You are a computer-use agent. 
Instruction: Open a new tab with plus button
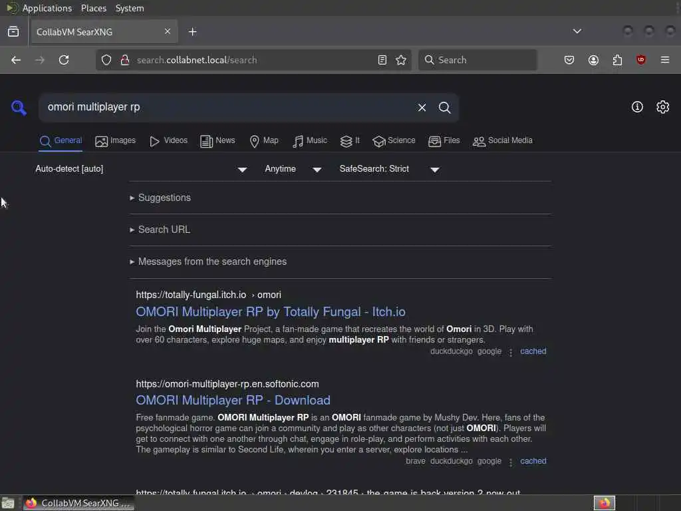click(x=192, y=32)
